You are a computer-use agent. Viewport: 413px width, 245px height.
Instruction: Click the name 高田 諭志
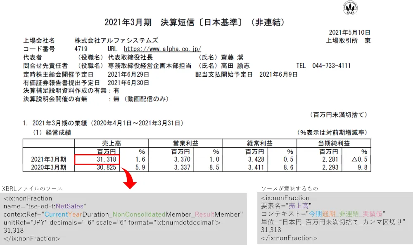pyautogui.click(x=235, y=66)
